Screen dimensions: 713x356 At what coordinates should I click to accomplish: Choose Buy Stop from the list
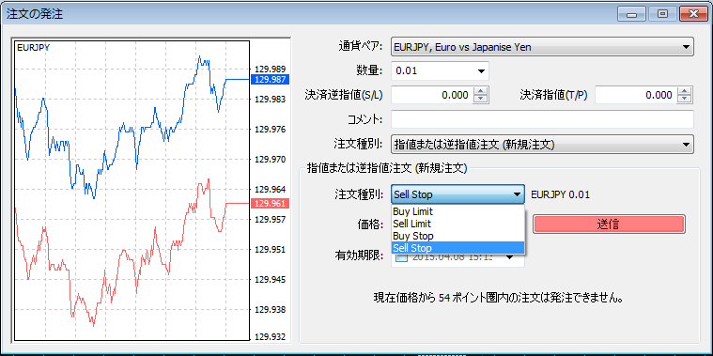457,236
